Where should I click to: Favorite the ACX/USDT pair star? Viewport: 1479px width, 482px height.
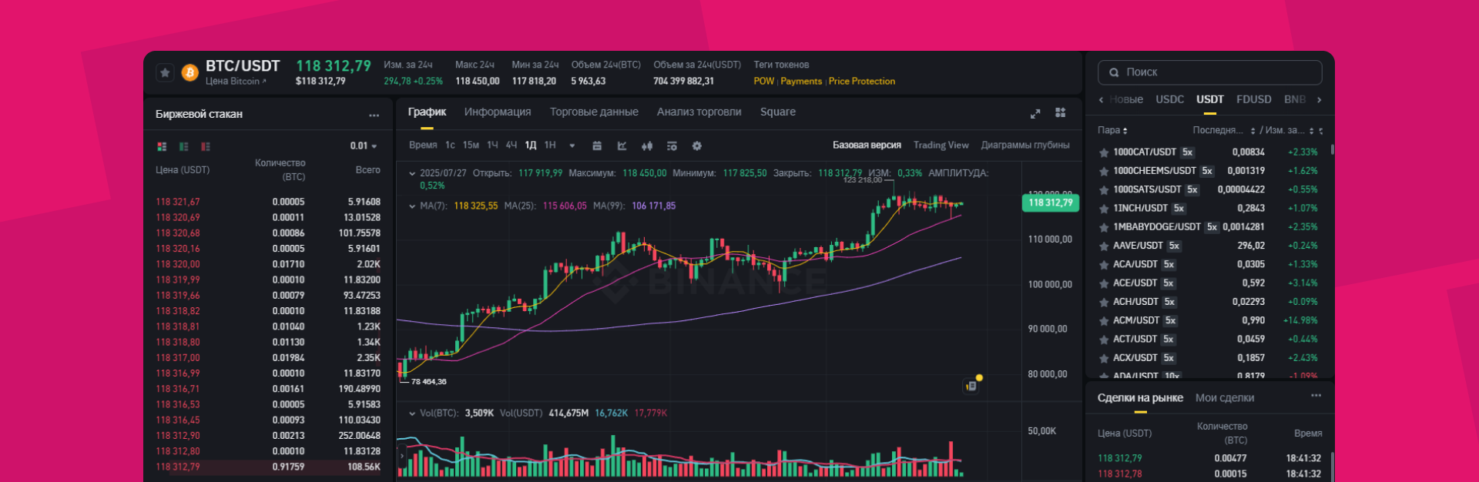tap(1103, 358)
